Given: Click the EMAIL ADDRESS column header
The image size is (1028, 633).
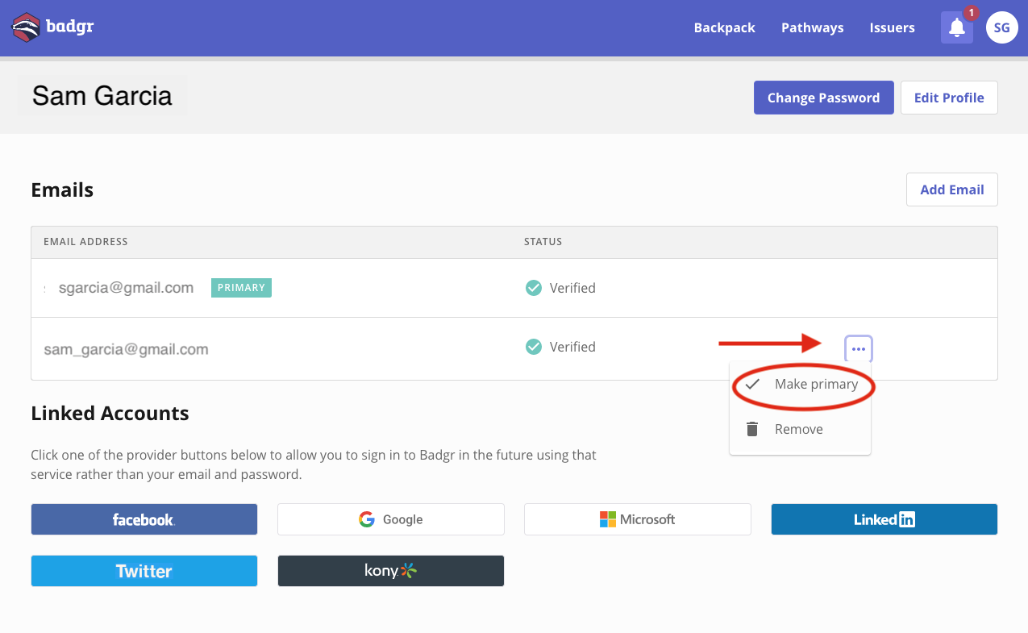Looking at the screenshot, I should tap(85, 242).
